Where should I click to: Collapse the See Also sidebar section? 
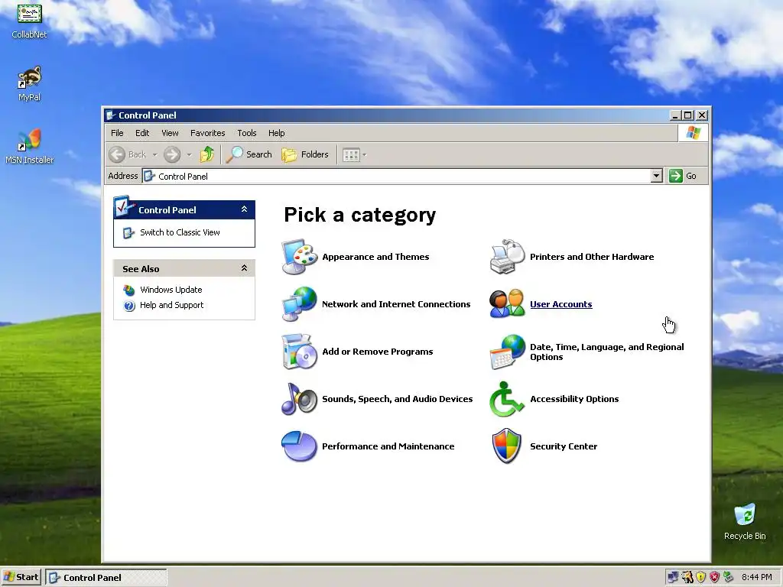(244, 268)
